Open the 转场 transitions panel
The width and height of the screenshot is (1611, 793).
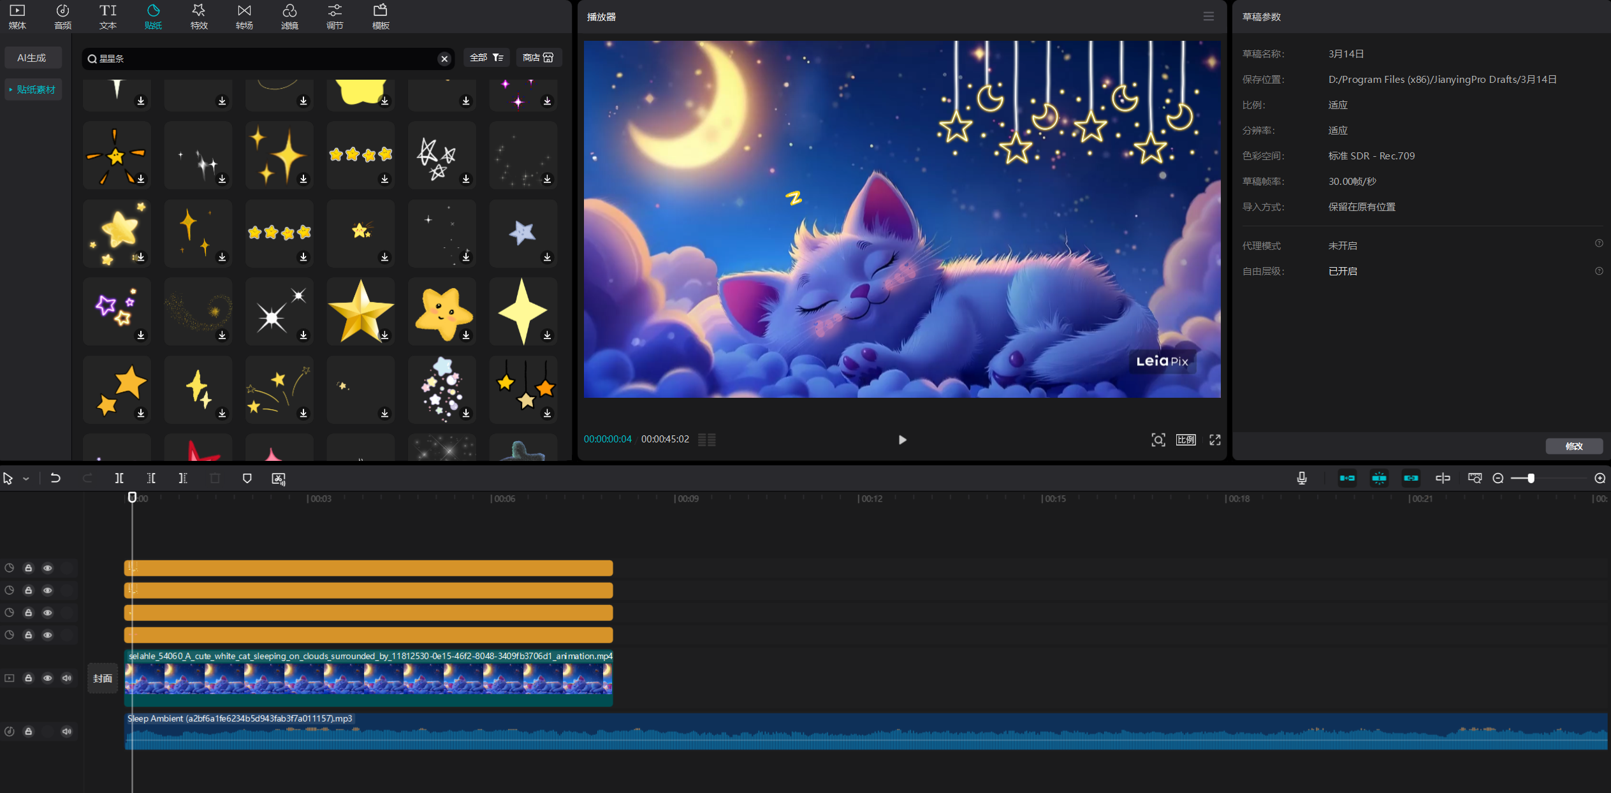[244, 17]
